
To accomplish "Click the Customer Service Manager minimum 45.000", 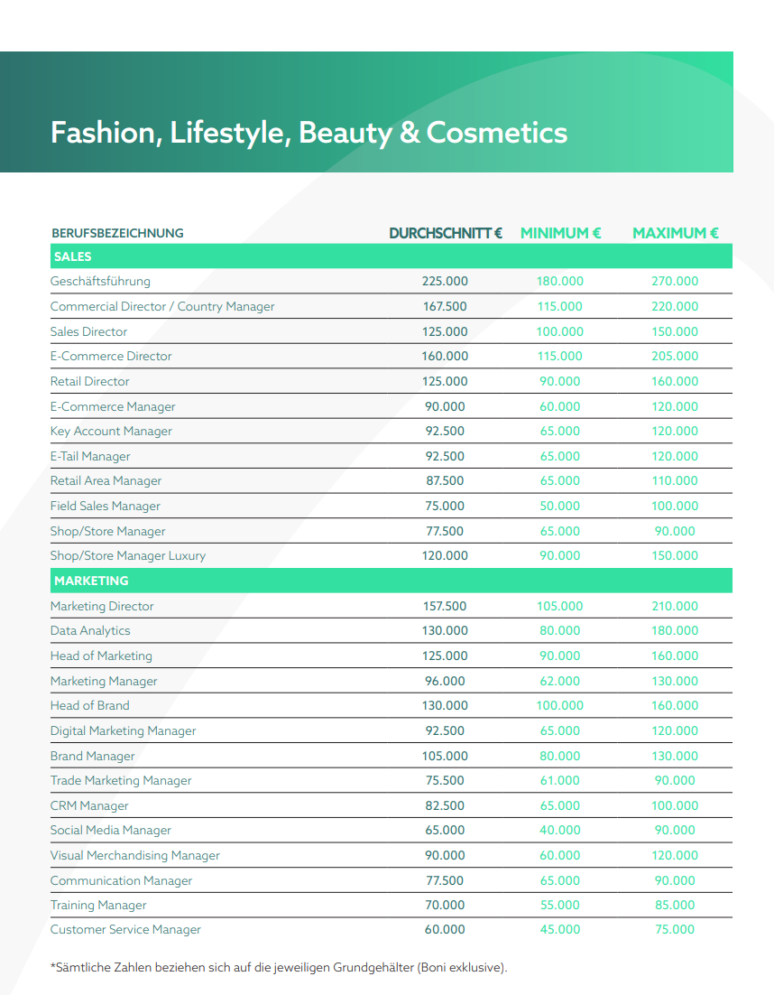I will click(x=560, y=929).
